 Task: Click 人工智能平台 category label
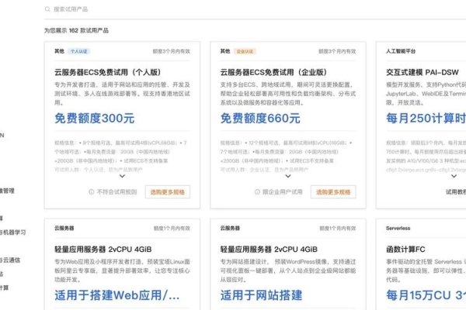401,51
